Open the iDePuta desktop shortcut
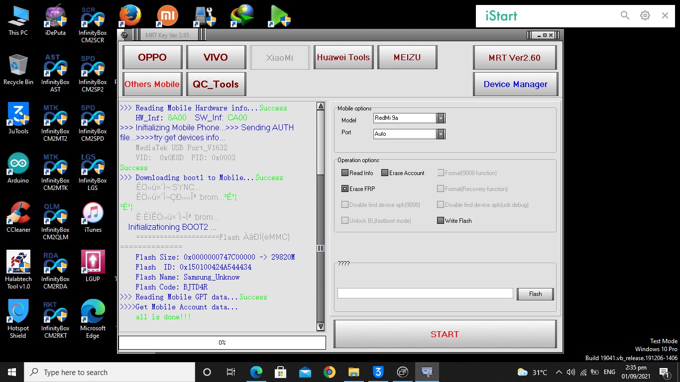 click(55, 20)
